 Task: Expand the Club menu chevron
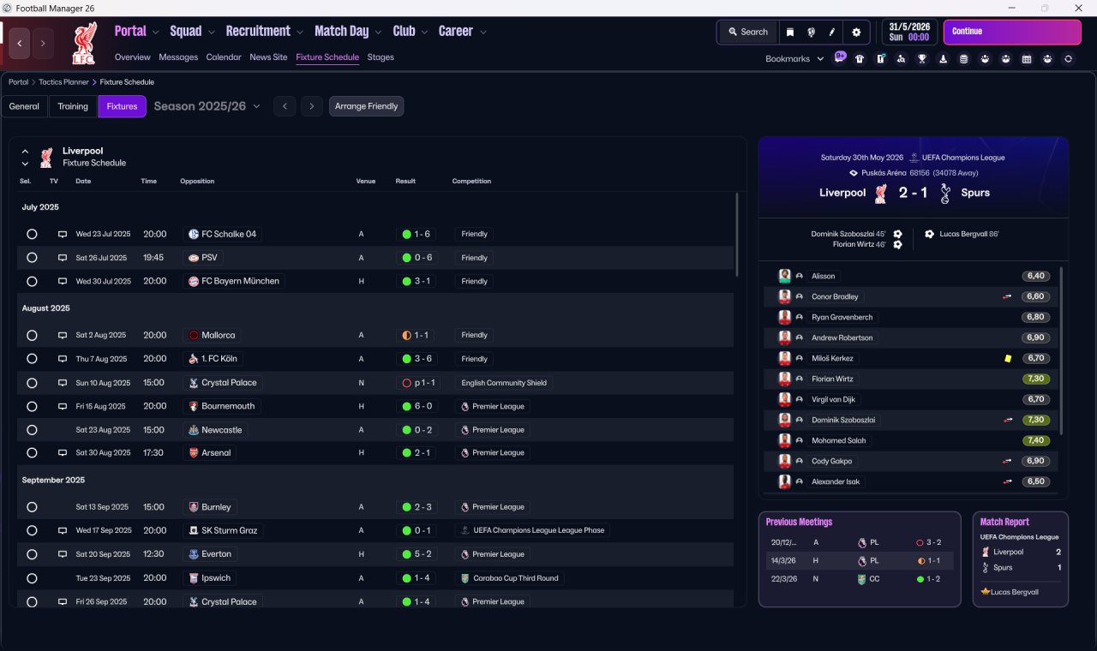tap(424, 33)
